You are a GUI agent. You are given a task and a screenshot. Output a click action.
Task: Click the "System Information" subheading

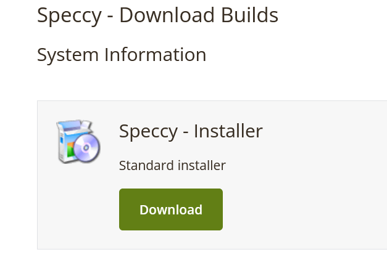point(122,55)
